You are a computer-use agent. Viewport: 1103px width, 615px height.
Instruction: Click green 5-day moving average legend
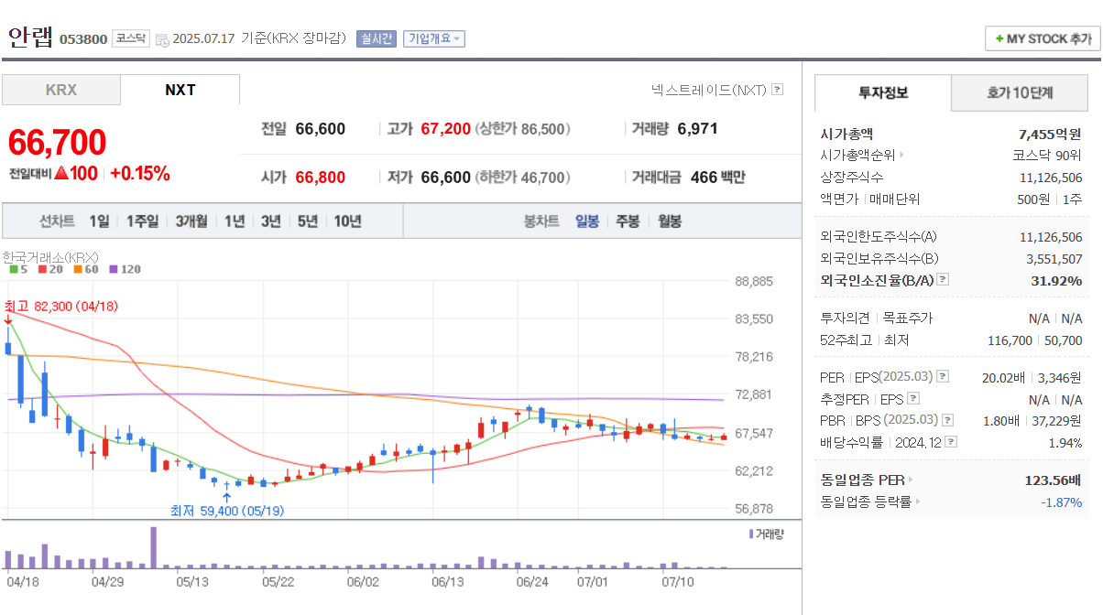click(17, 269)
